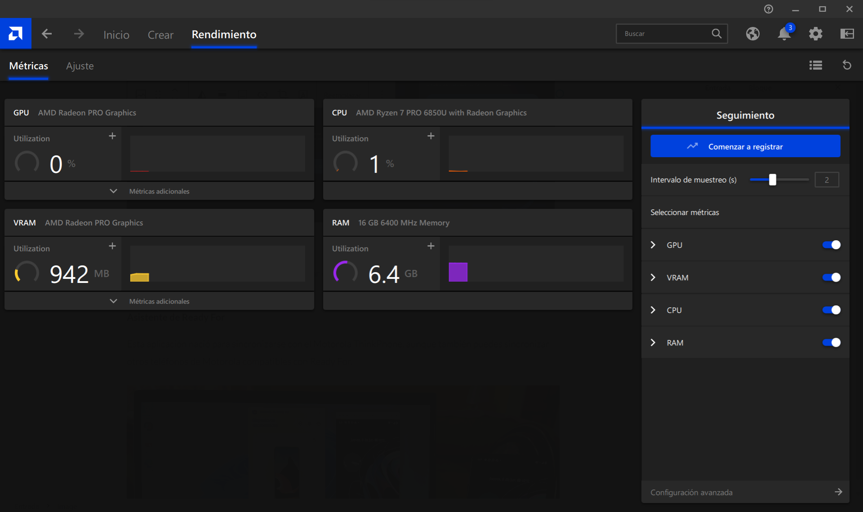863x512 pixels.
Task: Switch to the Ajuste tab
Action: pyautogui.click(x=80, y=66)
